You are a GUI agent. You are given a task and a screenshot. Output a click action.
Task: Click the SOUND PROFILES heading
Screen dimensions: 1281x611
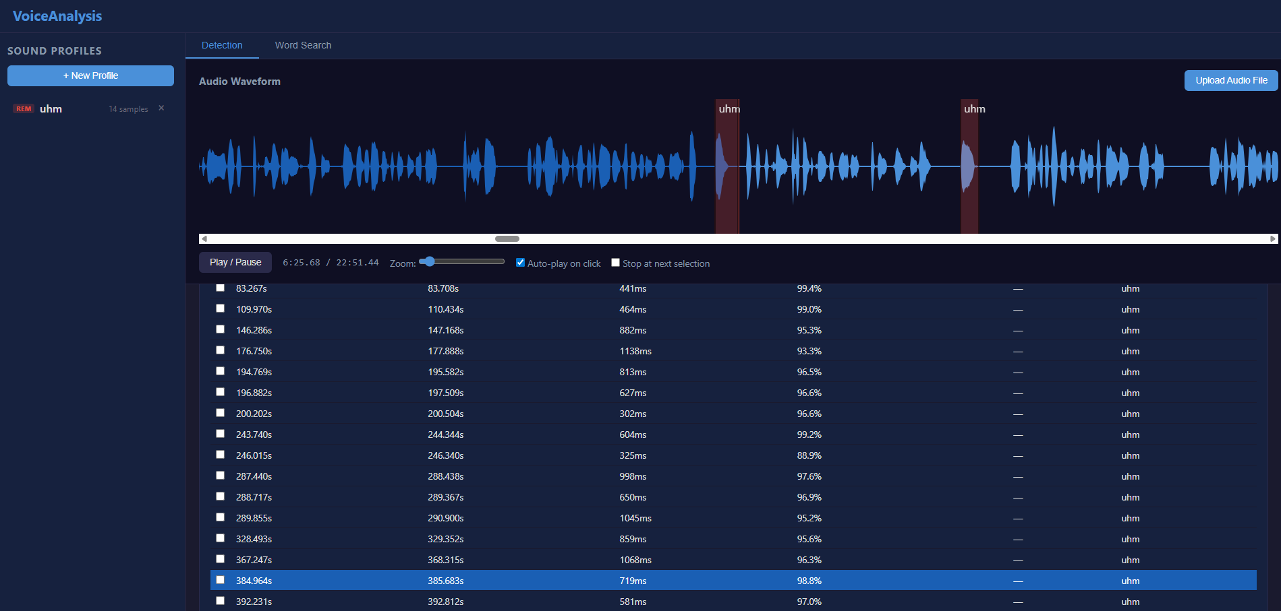tap(55, 51)
